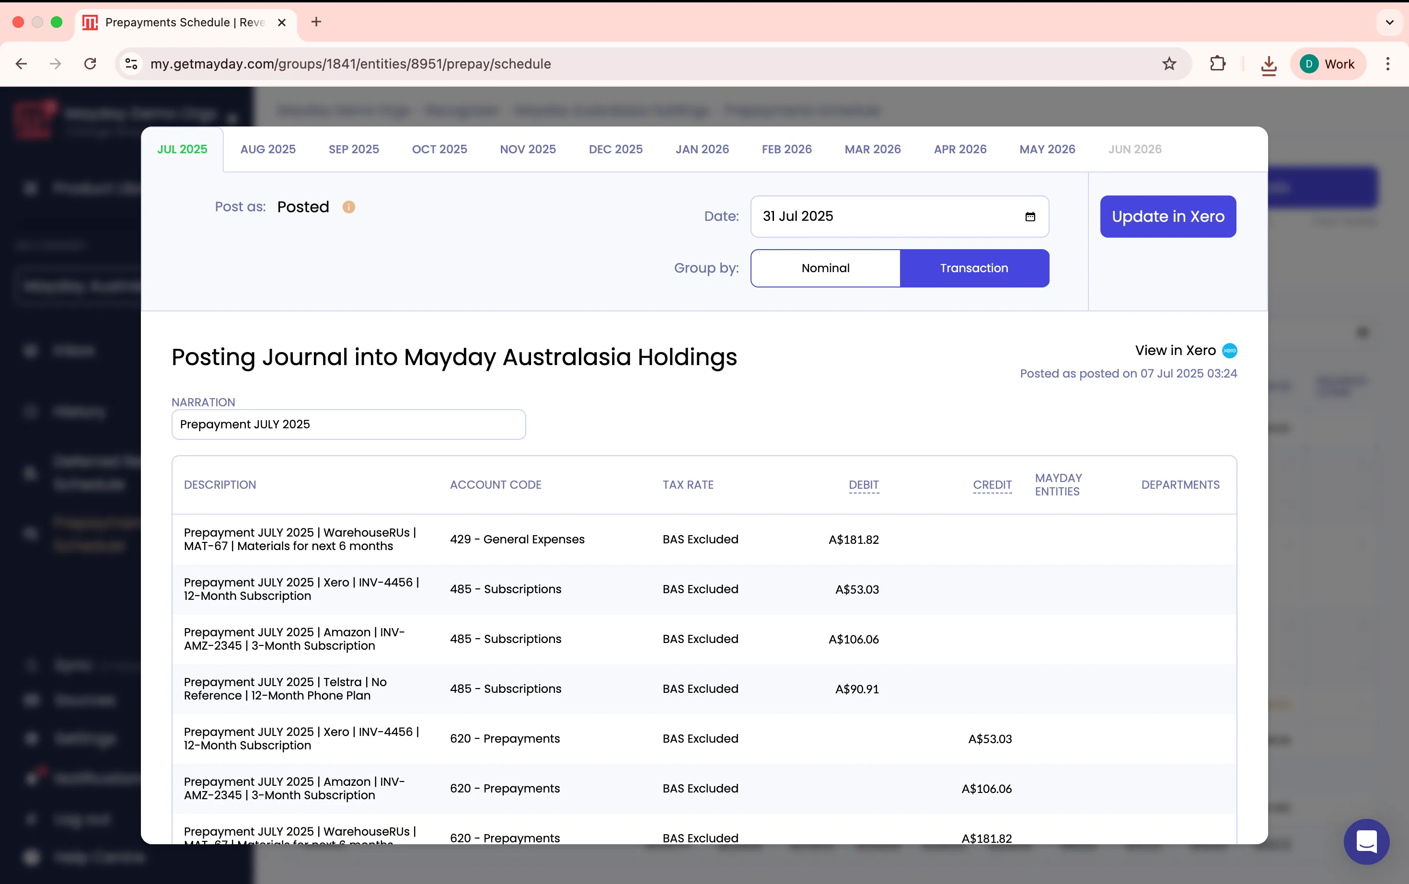Open the View in Xero link

(1175, 350)
